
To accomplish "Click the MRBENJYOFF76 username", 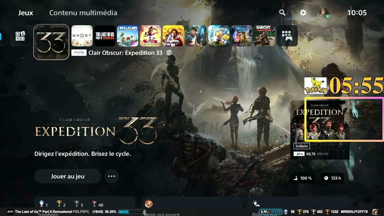I will [x=354, y=212].
